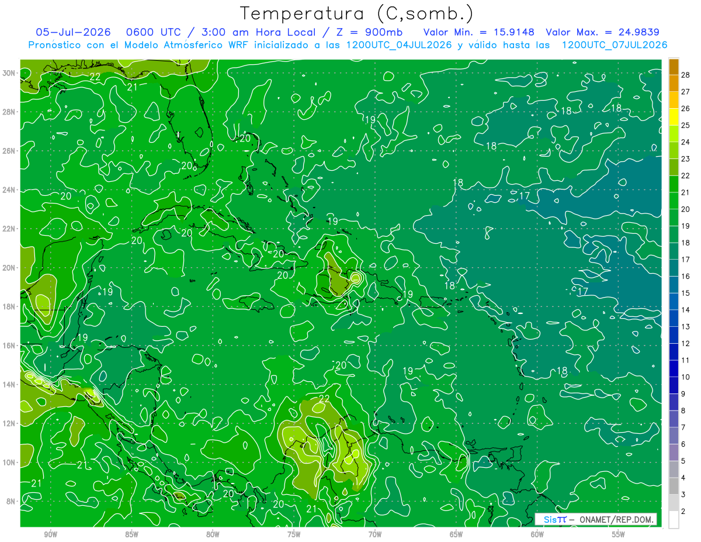
Task: Click the blue 'SisTT' logo text
Action: coord(555,519)
